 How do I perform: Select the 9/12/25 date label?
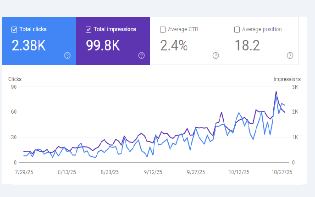(x=153, y=172)
